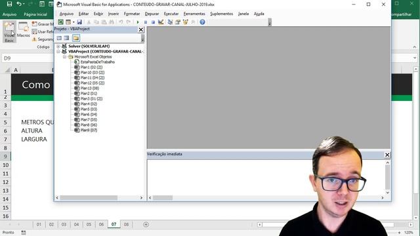Collapse the VBAProject (CONTEUDO-GRAVAR-CANAL) node
Screen dimensions: 420x236
[x=58, y=51]
